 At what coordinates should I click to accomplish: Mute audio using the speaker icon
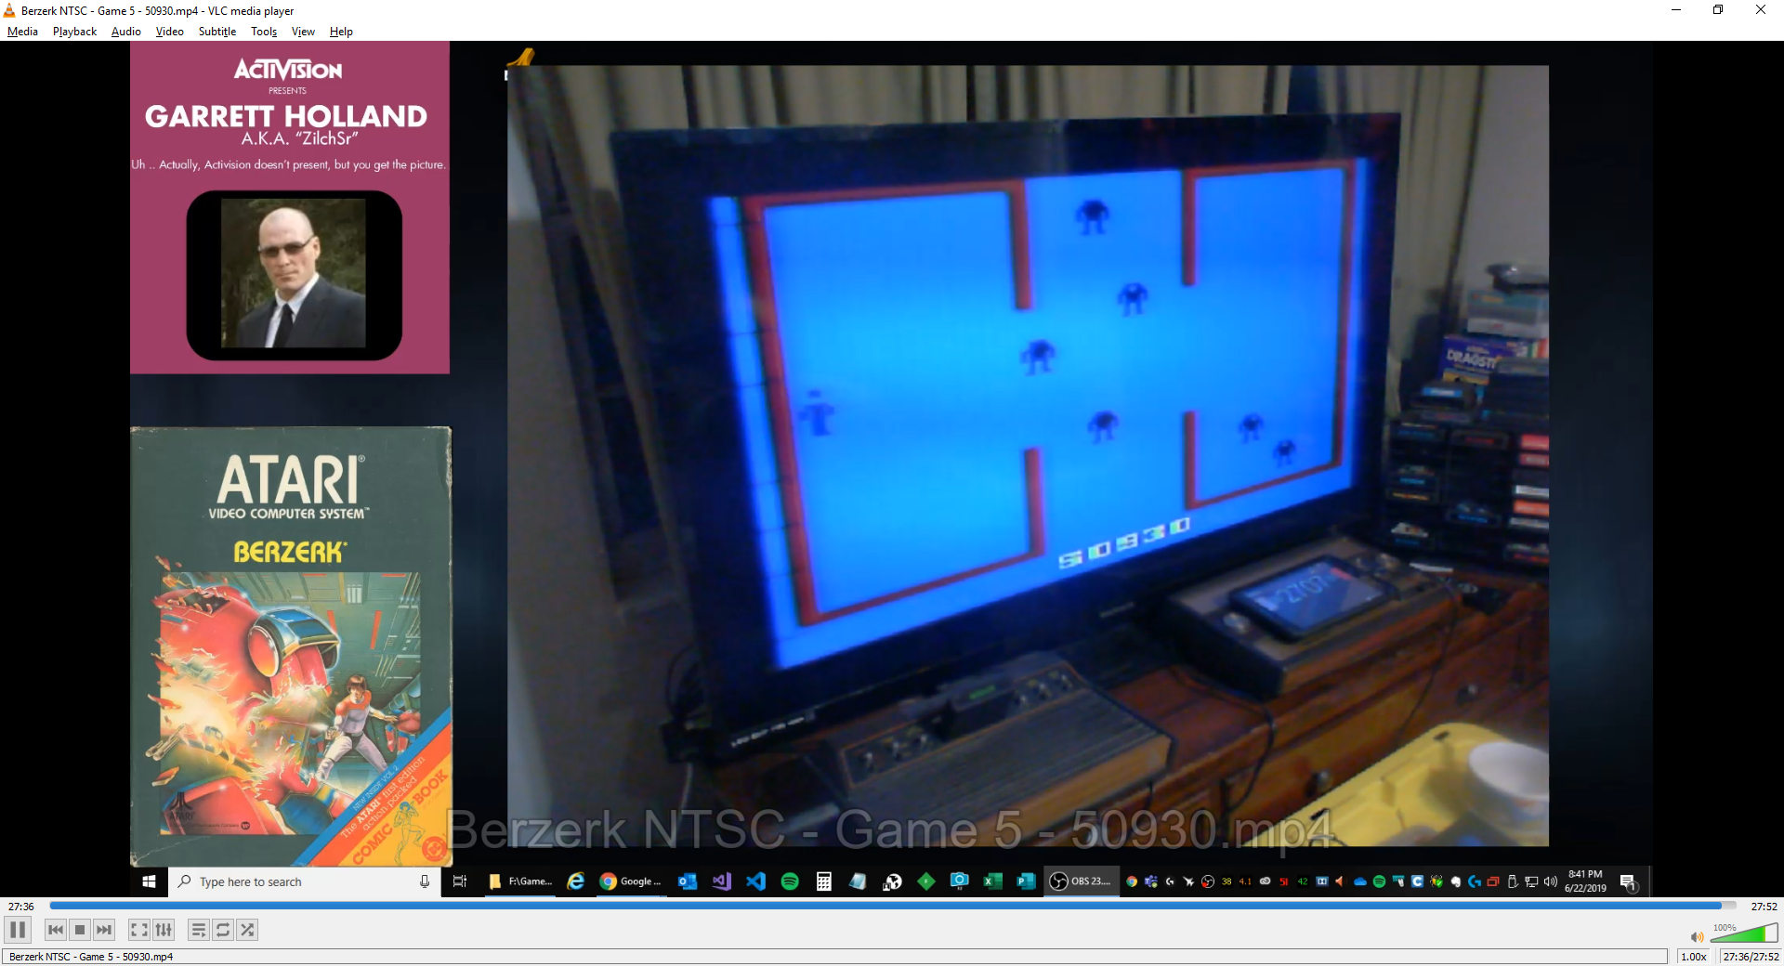click(1697, 936)
